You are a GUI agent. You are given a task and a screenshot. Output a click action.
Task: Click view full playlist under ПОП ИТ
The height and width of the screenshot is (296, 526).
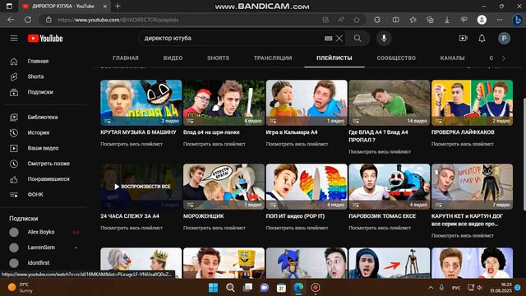click(297, 228)
